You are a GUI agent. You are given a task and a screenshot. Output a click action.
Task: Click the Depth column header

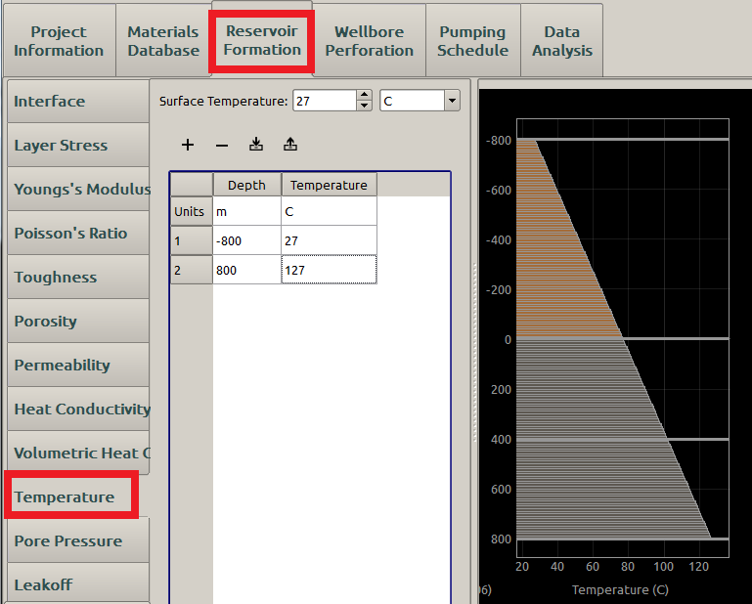247,185
